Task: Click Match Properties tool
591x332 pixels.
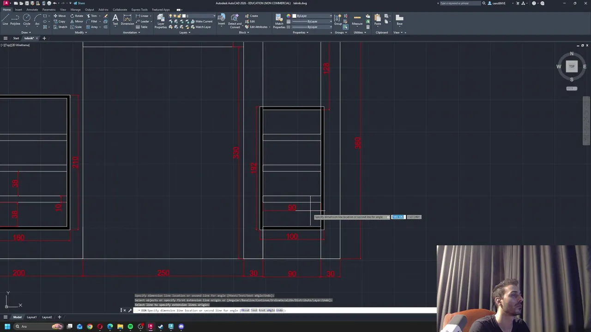Action: 279,21
